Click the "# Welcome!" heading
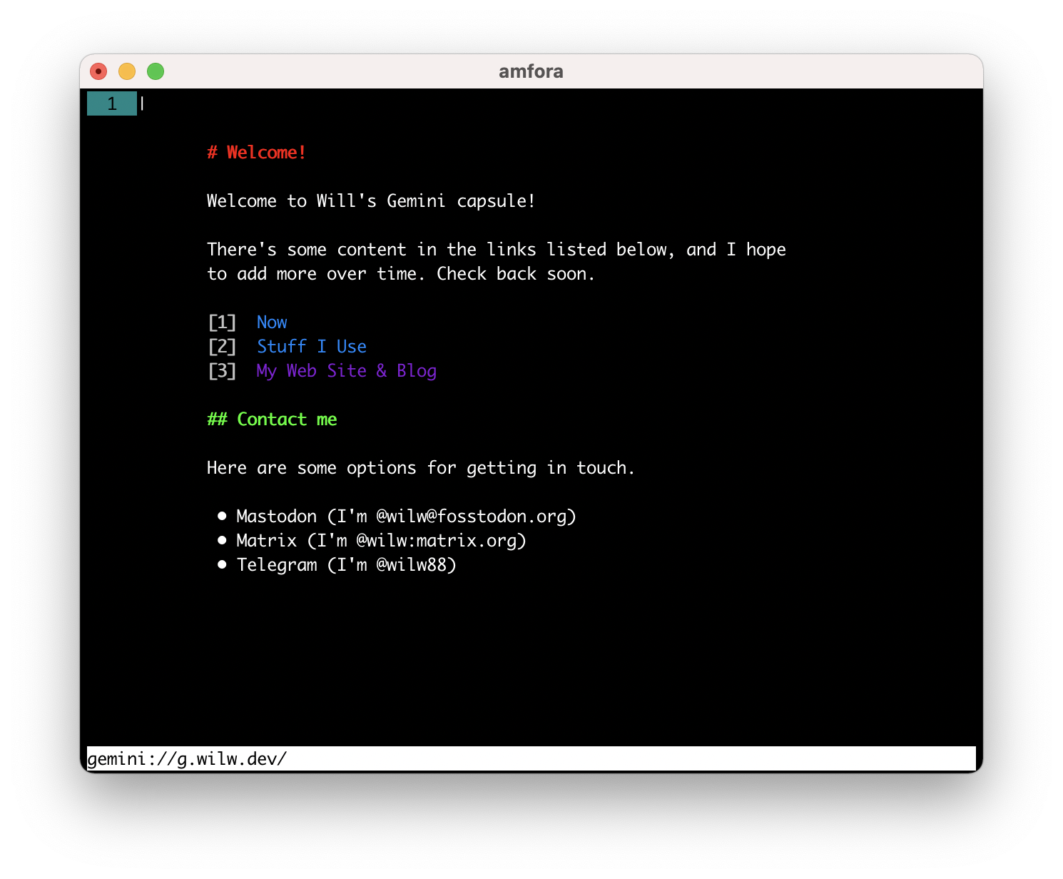This screenshot has height=879, width=1063. (x=256, y=152)
